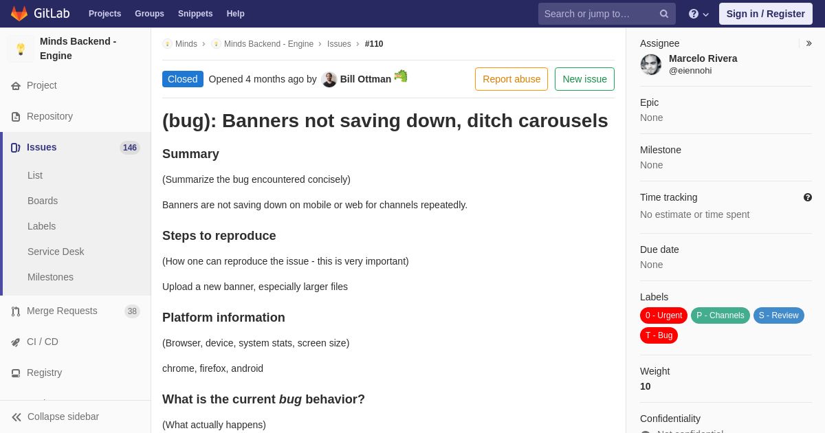The height and width of the screenshot is (433, 825).
Task: Click the Time tracking help icon
Action: click(x=808, y=197)
